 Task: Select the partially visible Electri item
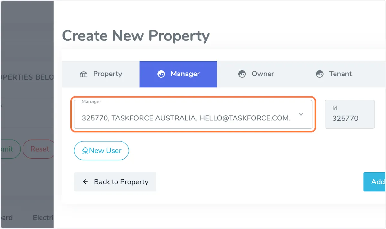[43, 218]
